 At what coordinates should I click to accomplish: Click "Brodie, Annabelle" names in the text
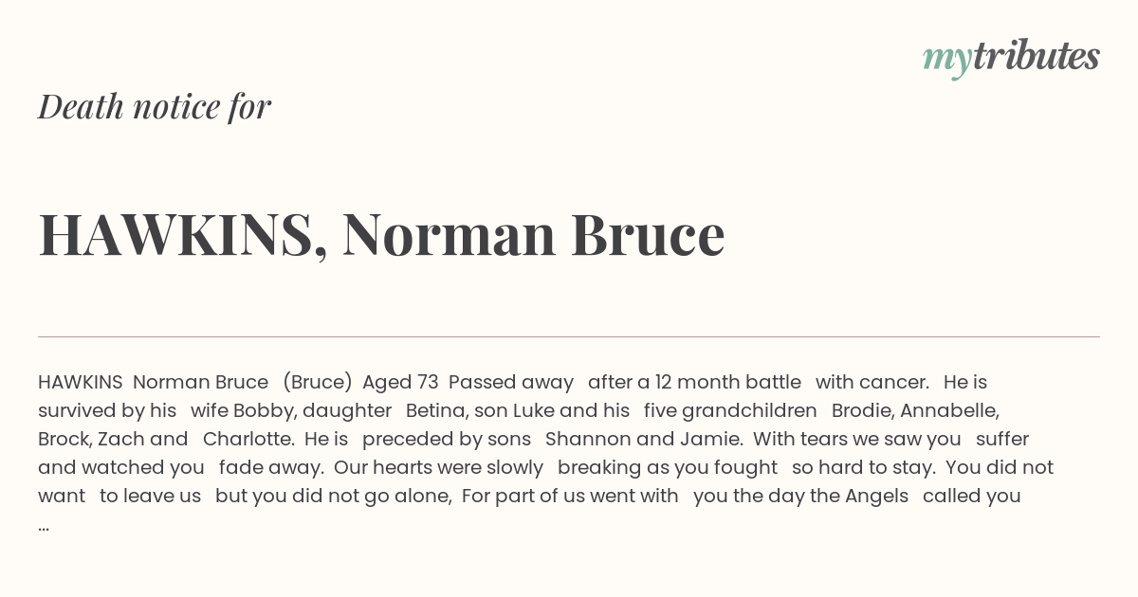coord(914,411)
